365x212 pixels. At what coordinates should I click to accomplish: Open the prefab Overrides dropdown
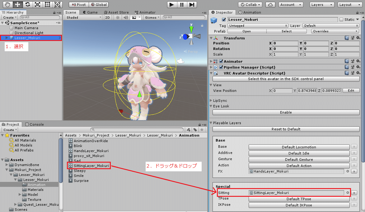(335, 31)
